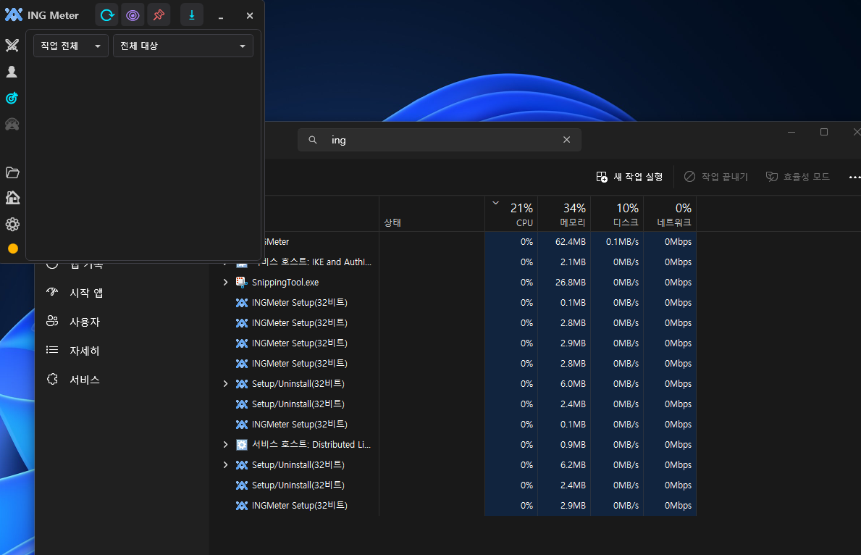
Task: Switch to the 서비스 tab
Action: (85, 380)
